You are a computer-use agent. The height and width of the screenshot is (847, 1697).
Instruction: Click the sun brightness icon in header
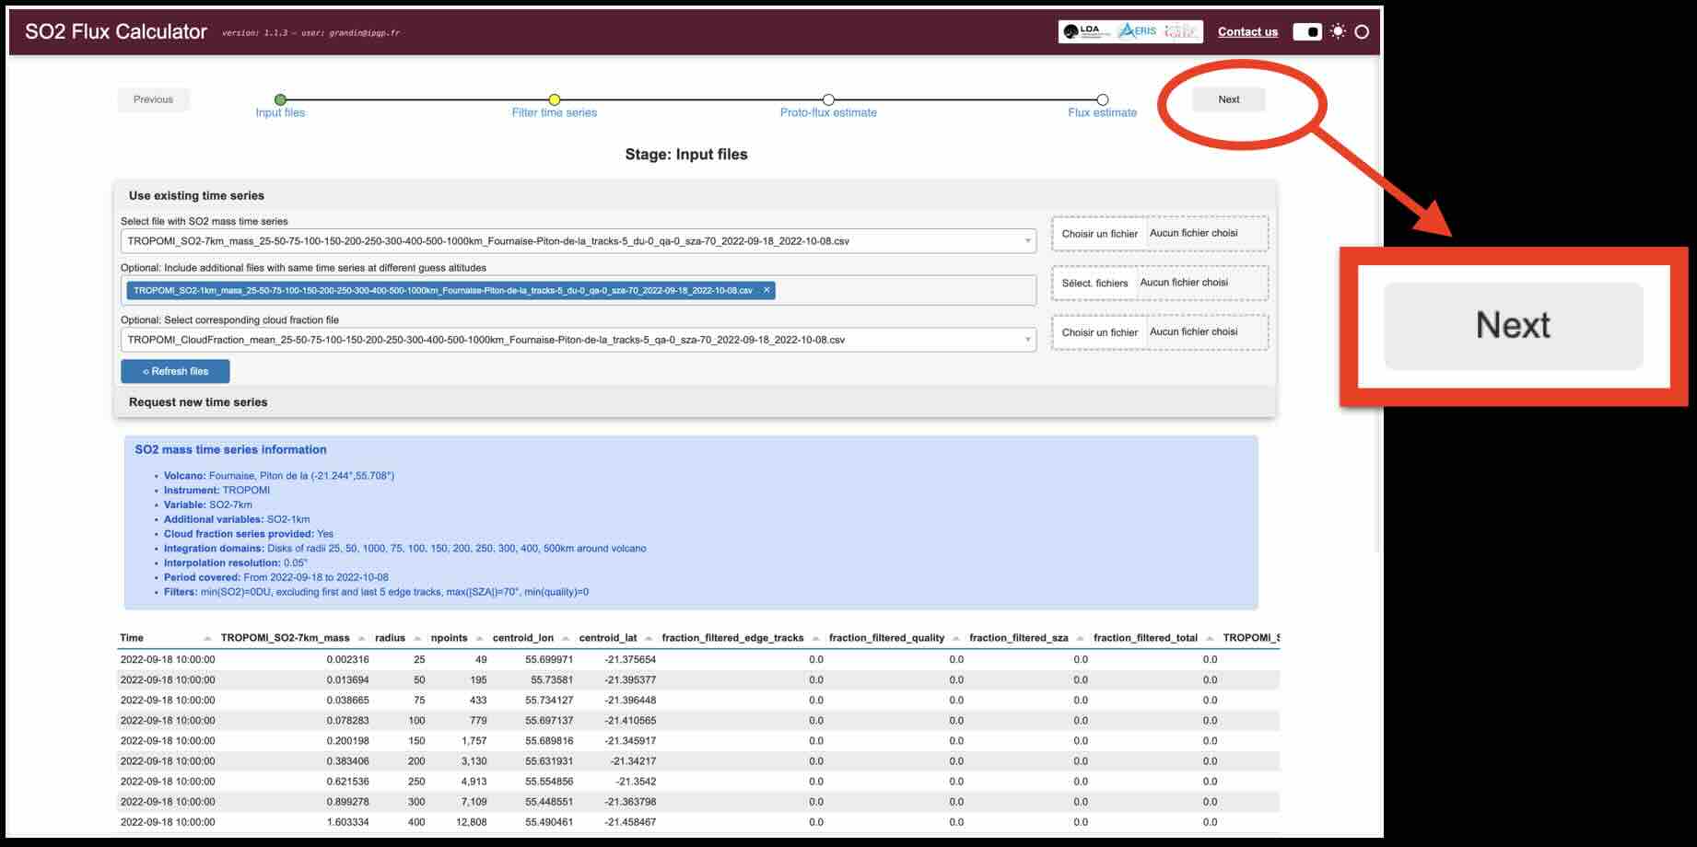click(1338, 31)
